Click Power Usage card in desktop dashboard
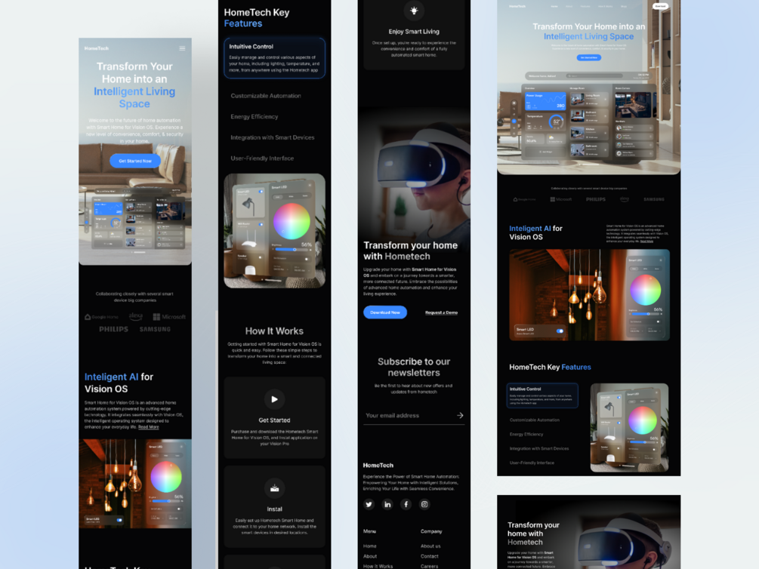 click(x=545, y=101)
